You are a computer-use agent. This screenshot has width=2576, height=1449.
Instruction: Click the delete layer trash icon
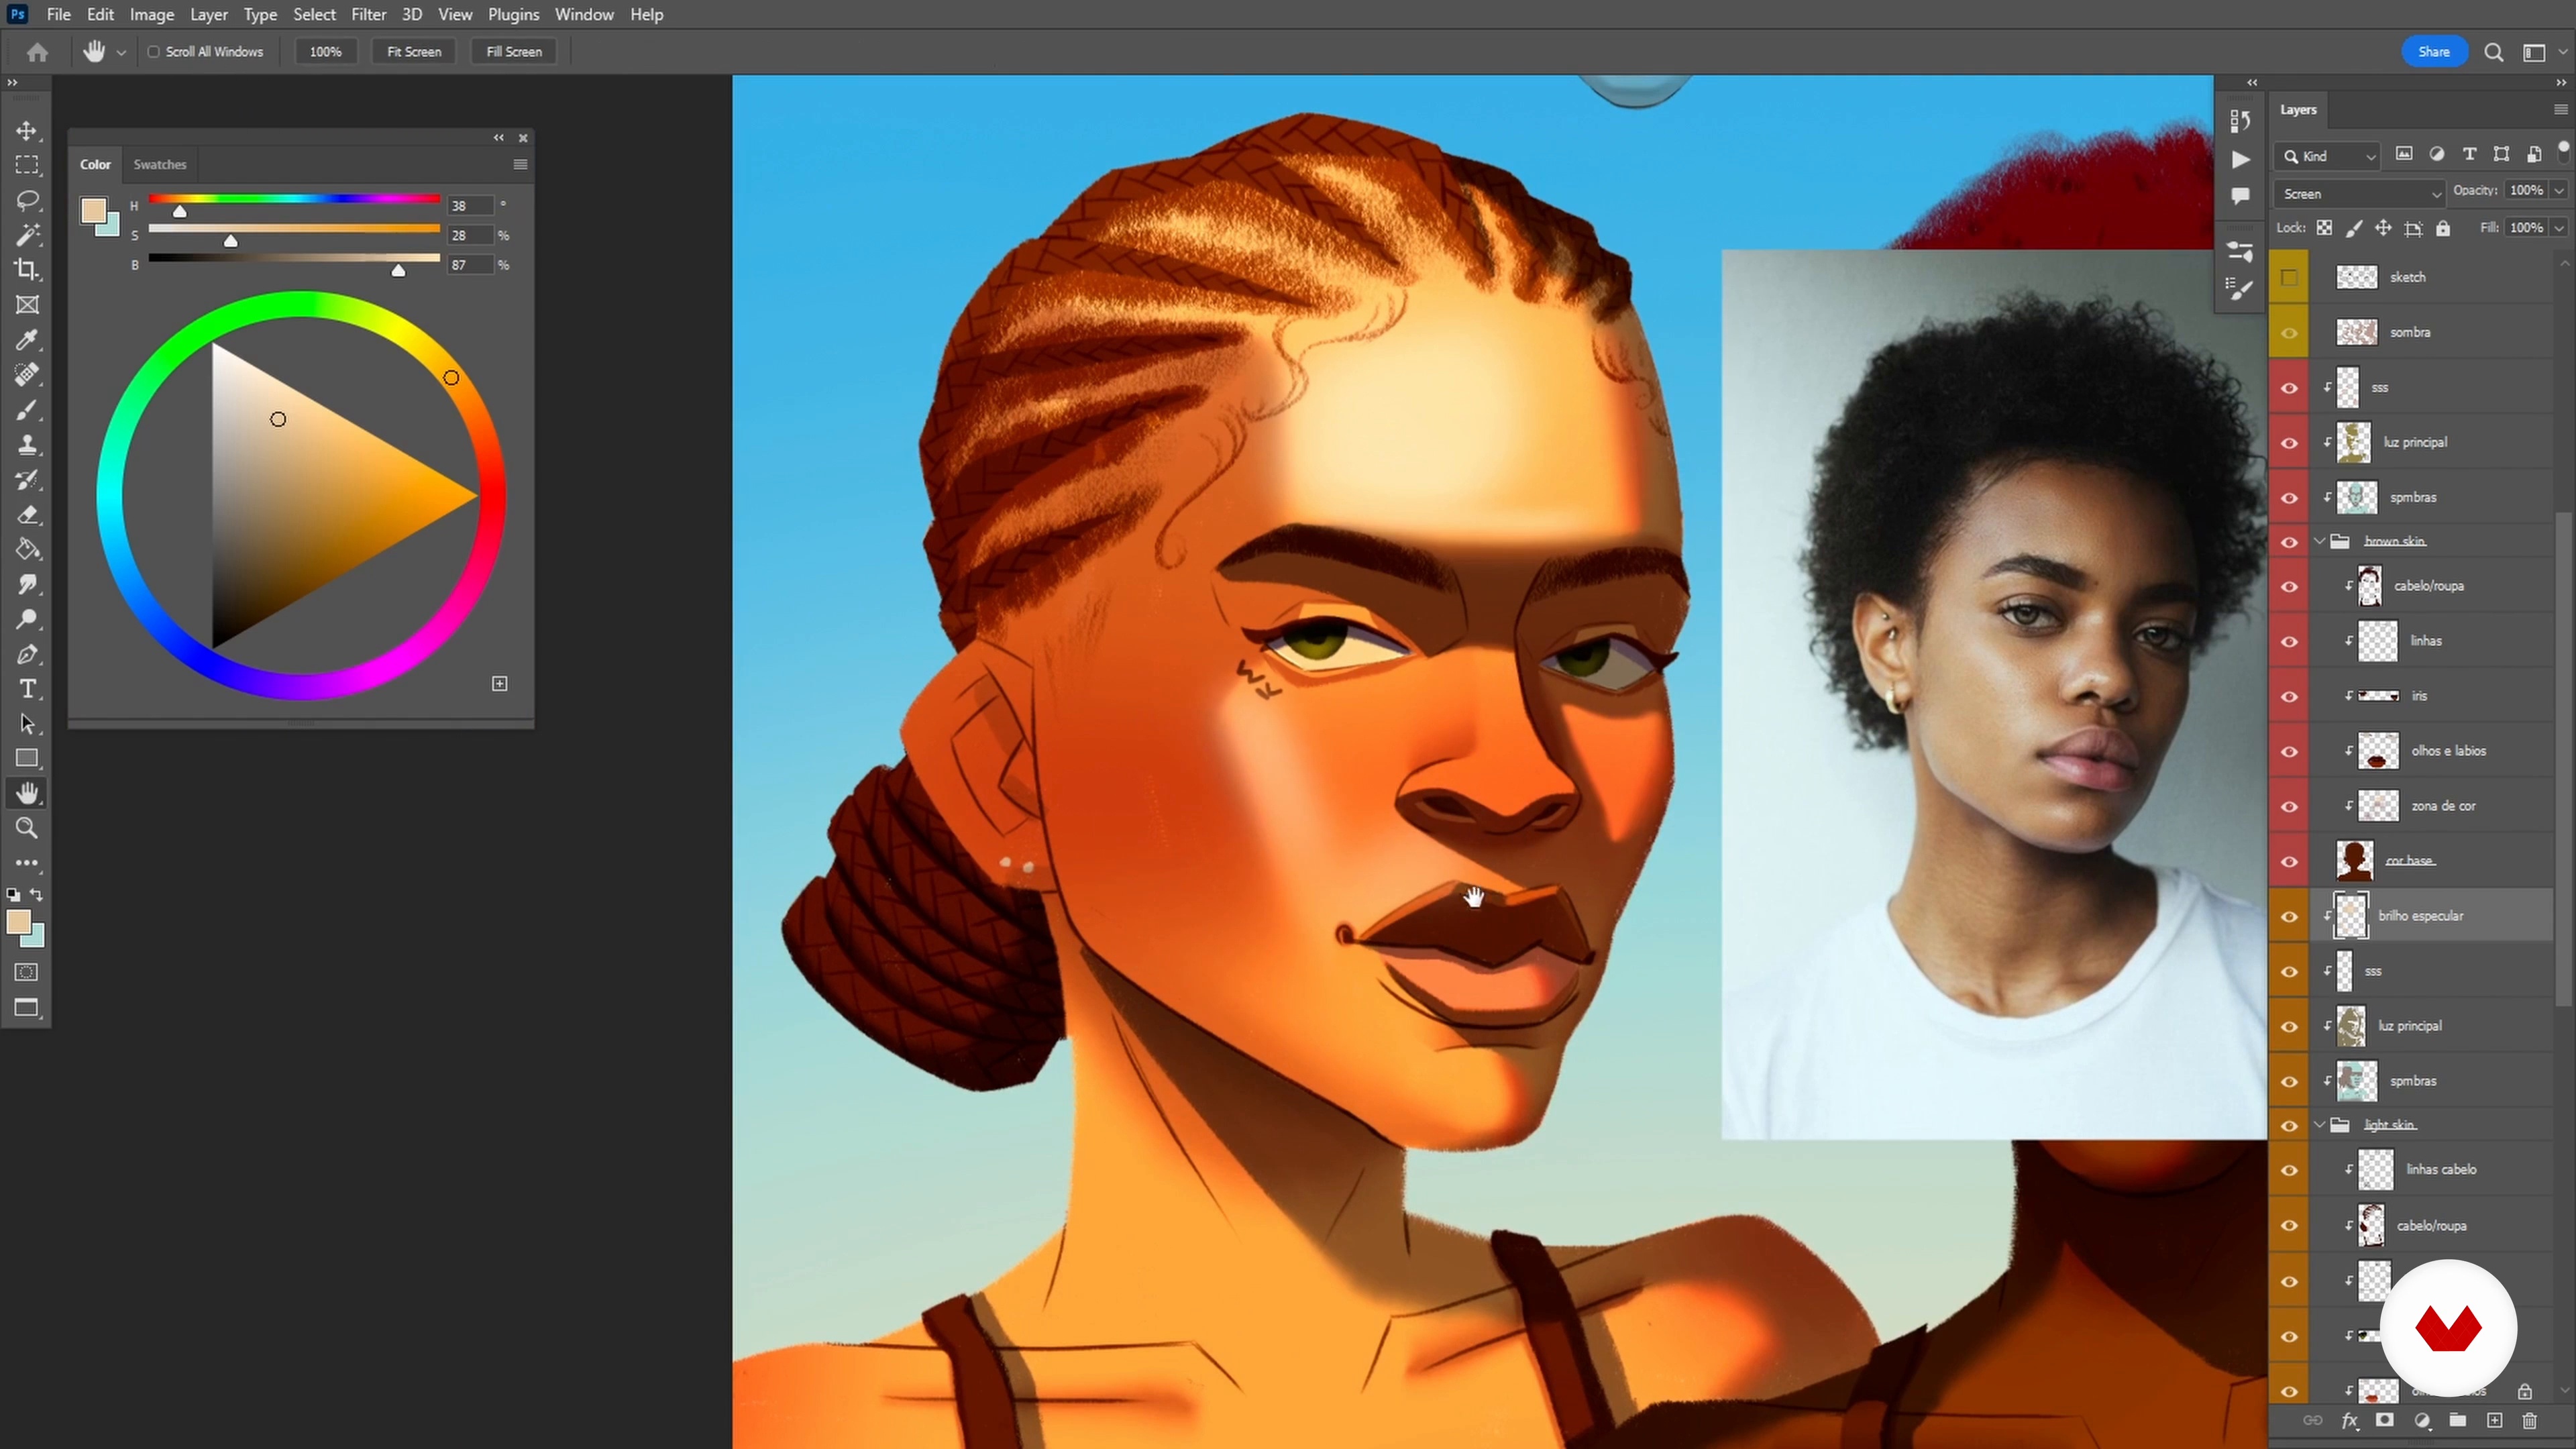pos(2529,1420)
